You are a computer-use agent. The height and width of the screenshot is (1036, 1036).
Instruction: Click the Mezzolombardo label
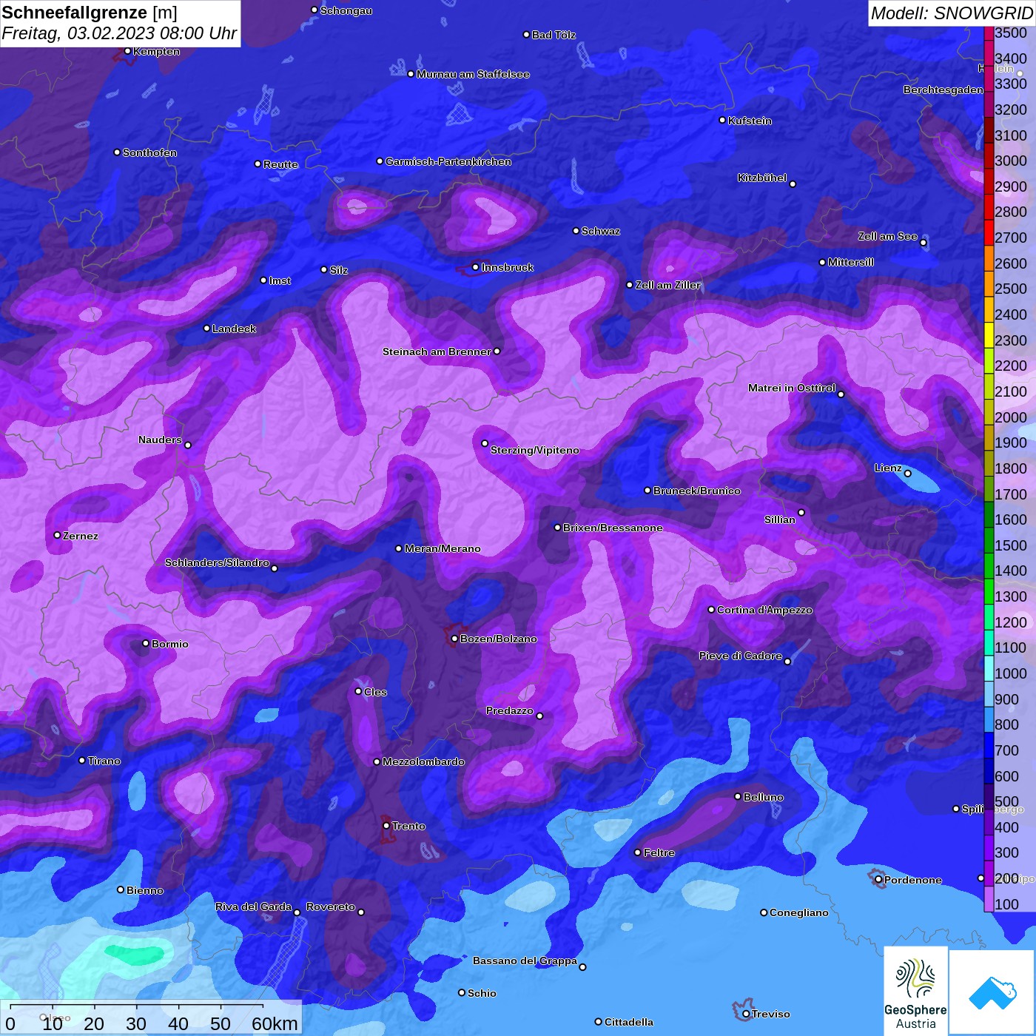coord(424,761)
